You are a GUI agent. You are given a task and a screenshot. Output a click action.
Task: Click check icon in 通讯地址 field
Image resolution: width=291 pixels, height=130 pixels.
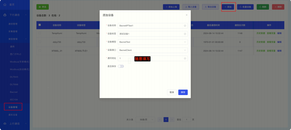click(x=185, y=58)
